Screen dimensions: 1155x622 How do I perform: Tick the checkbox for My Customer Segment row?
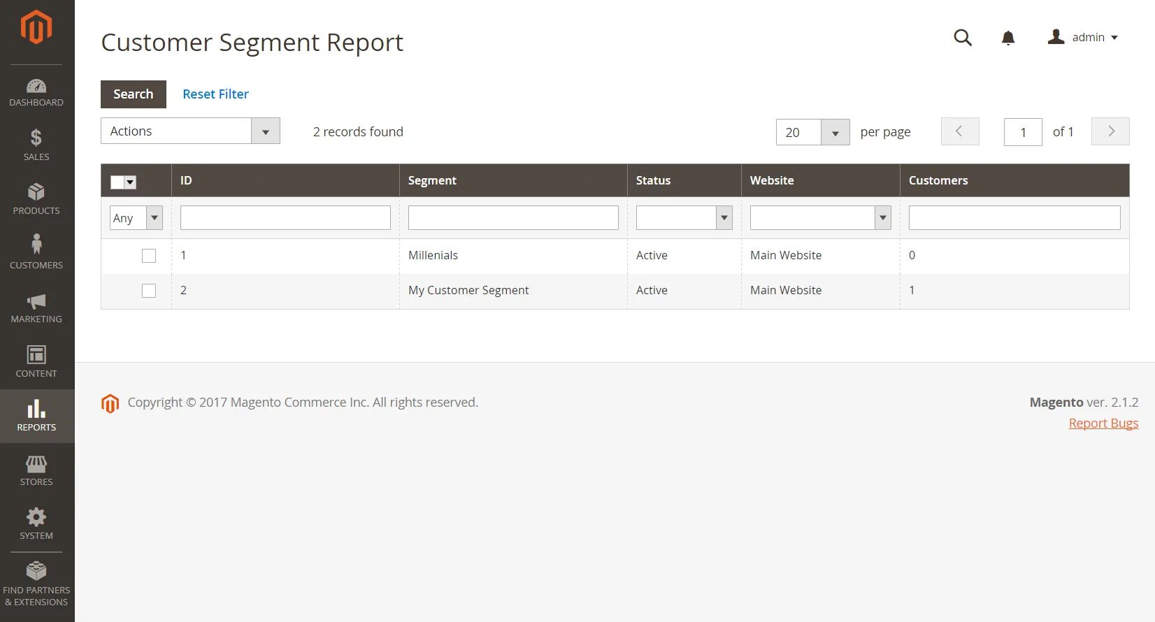click(x=149, y=291)
